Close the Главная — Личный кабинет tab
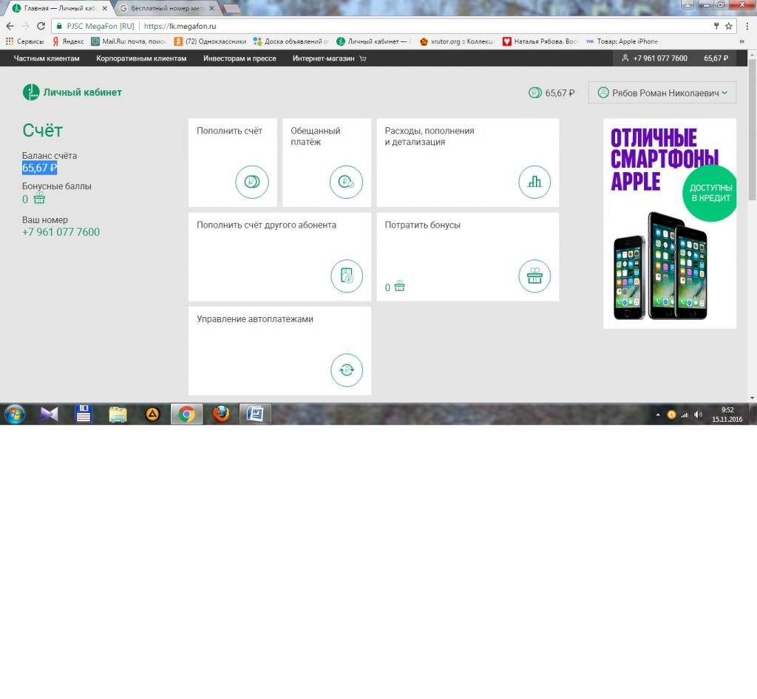 point(104,8)
